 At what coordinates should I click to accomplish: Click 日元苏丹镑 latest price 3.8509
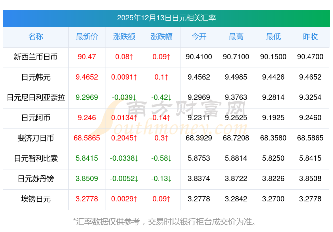click(87, 179)
